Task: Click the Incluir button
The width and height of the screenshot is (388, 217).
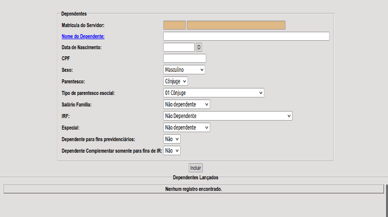Action: [196, 168]
